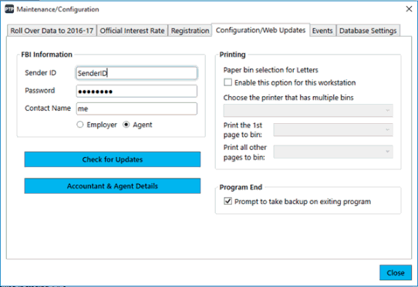This screenshot has height=287, width=418.
Task: Open Accountant & Agent Details
Action: pos(113,186)
